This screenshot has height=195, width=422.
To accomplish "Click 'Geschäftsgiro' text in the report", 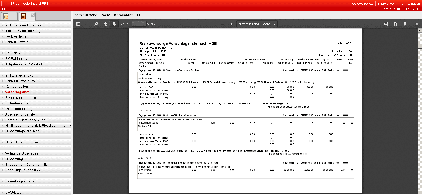I will pyautogui.click(x=145, y=174).
